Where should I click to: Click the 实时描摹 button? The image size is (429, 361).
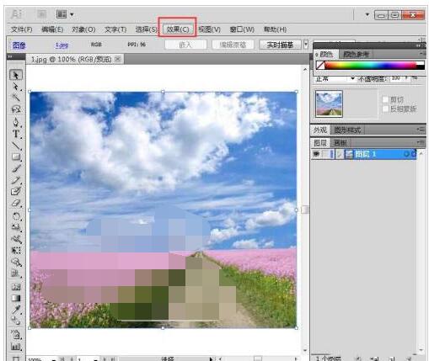280,45
